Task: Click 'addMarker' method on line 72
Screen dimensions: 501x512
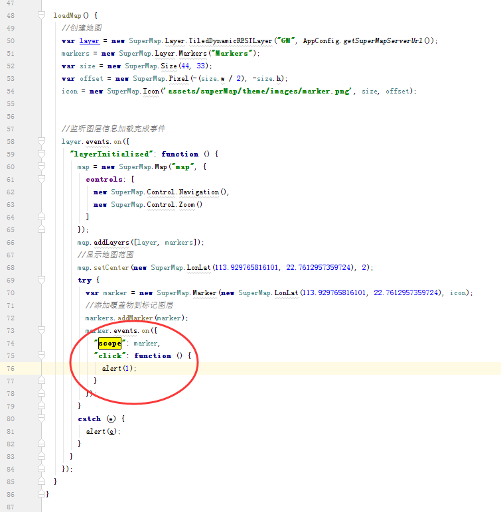Action: [x=135, y=318]
